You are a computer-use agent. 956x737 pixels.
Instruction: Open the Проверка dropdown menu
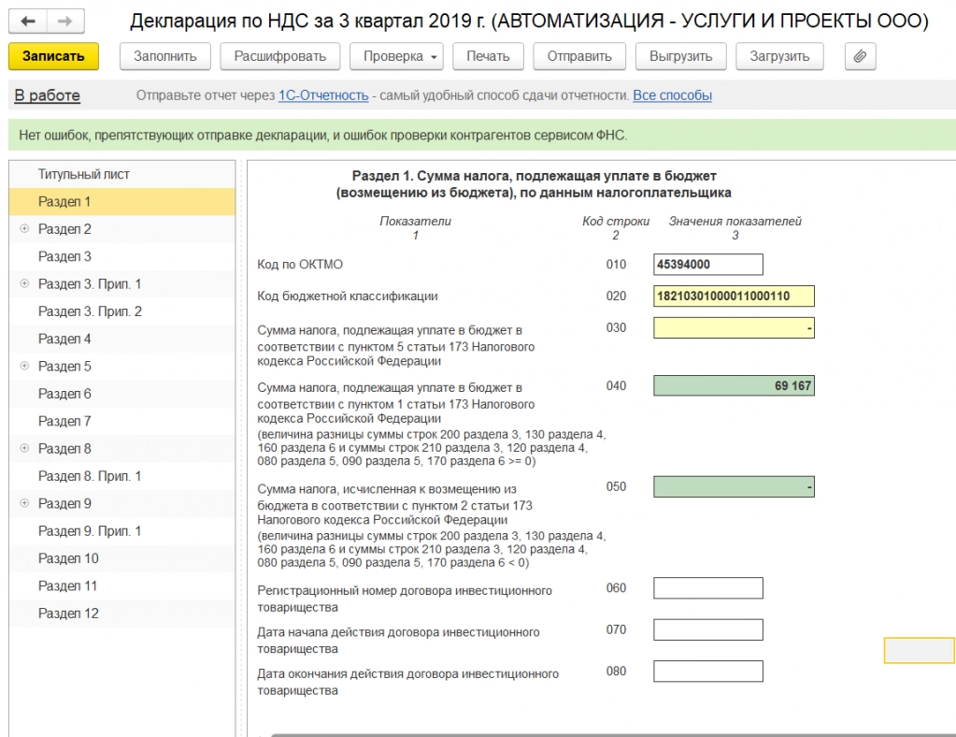point(396,56)
